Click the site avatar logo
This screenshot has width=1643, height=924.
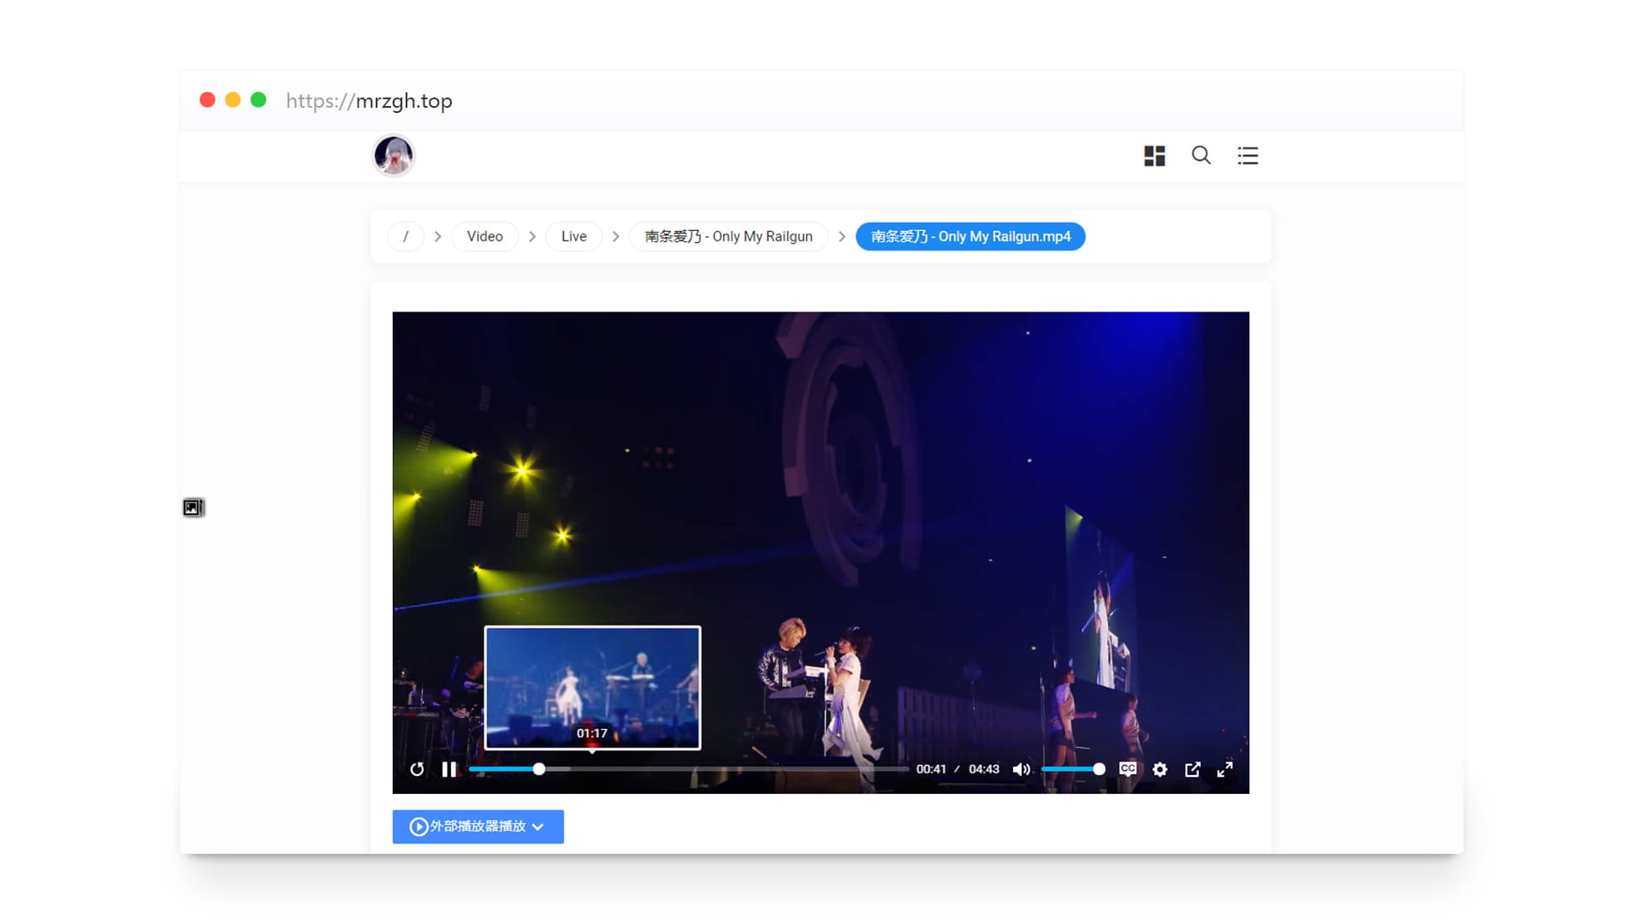click(394, 156)
